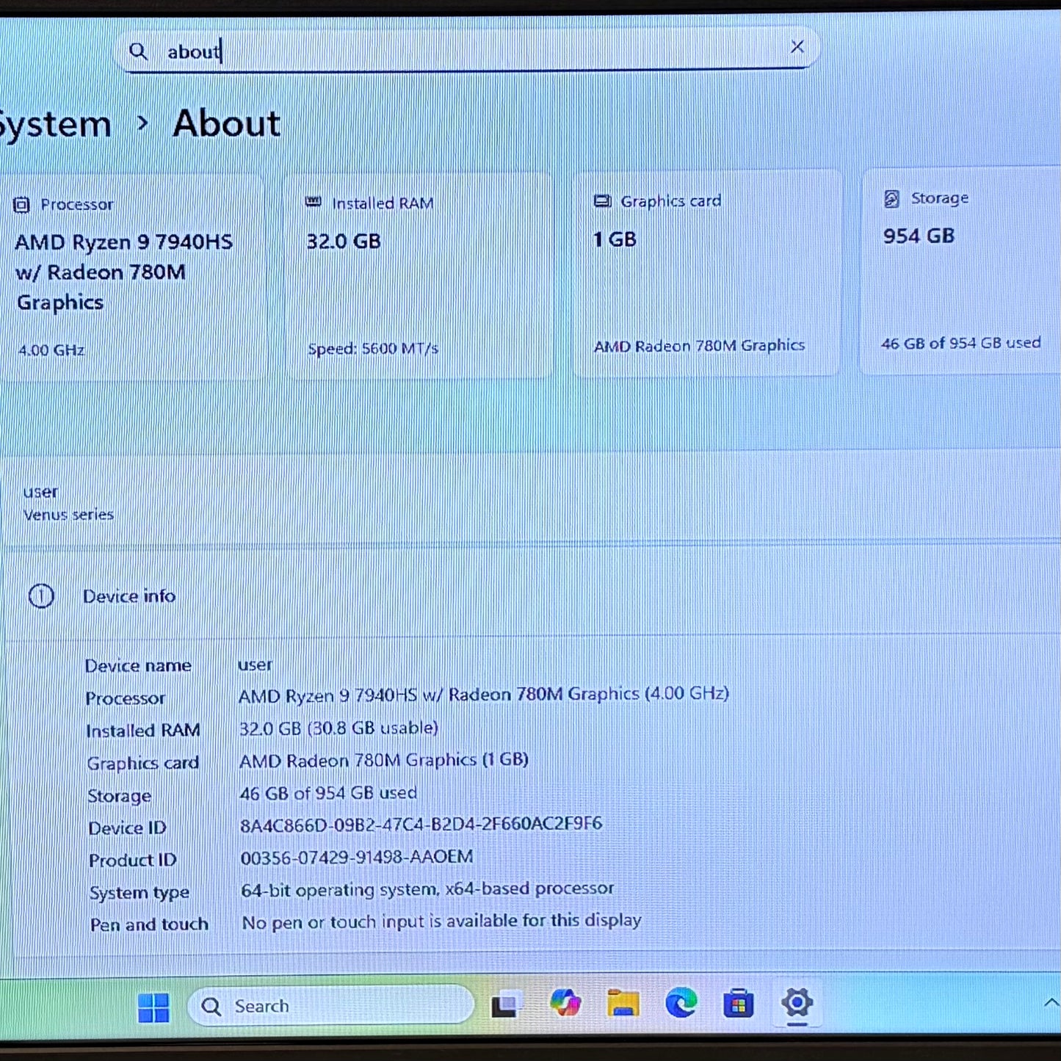Click the taskbar Search box
The width and height of the screenshot is (1061, 1061).
click(331, 1005)
